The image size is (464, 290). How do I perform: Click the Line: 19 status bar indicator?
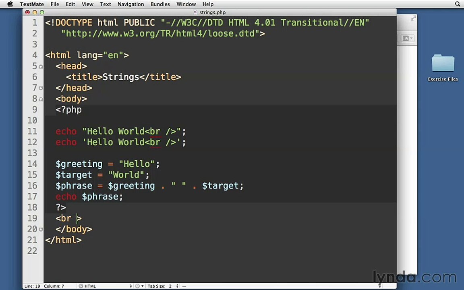(x=32, y=286)
